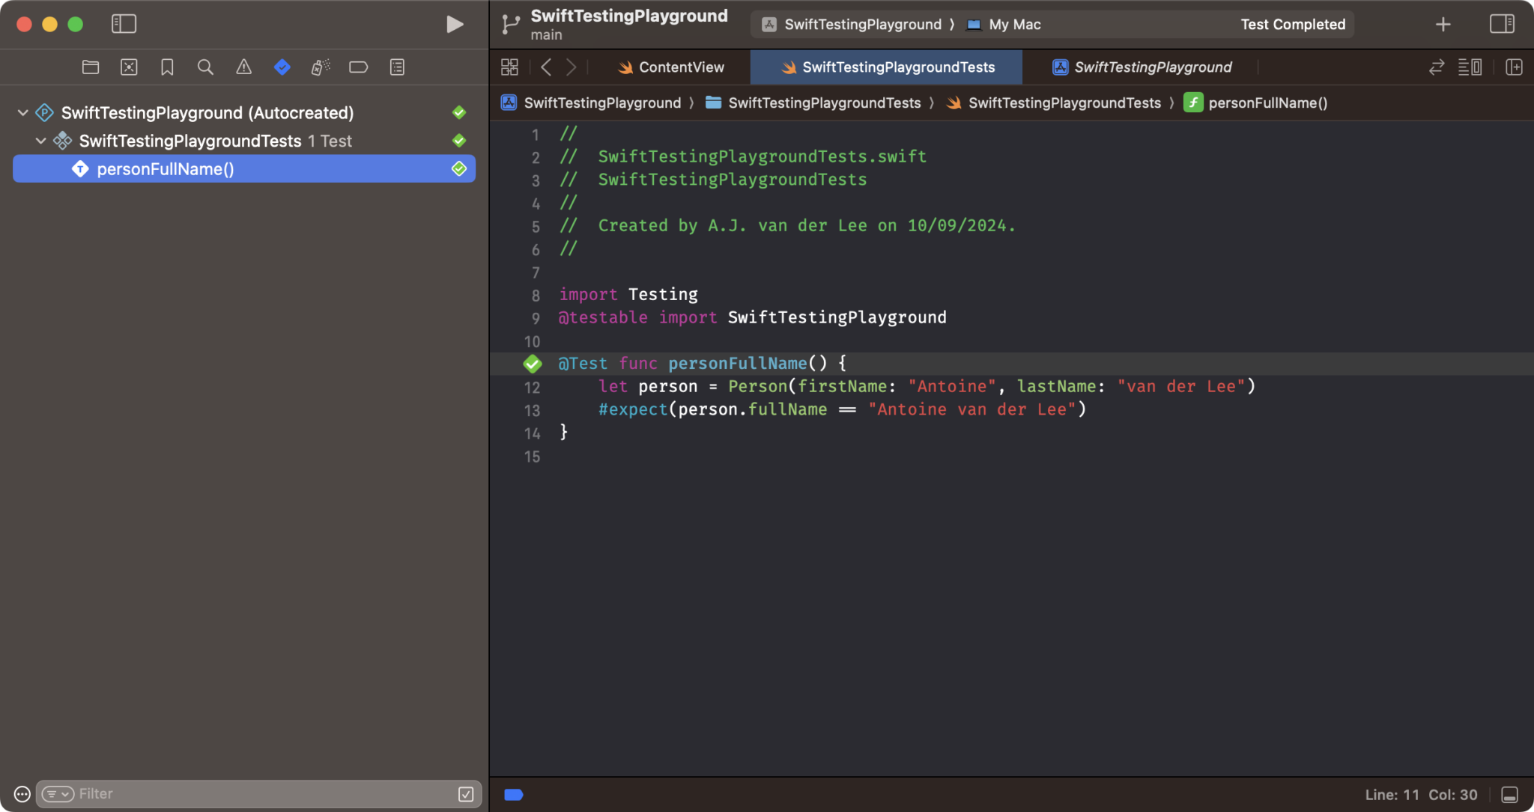Screen dimensions: 1534x812
Task: Toggle the Inspectors panel
Action: coord(1503,23)
